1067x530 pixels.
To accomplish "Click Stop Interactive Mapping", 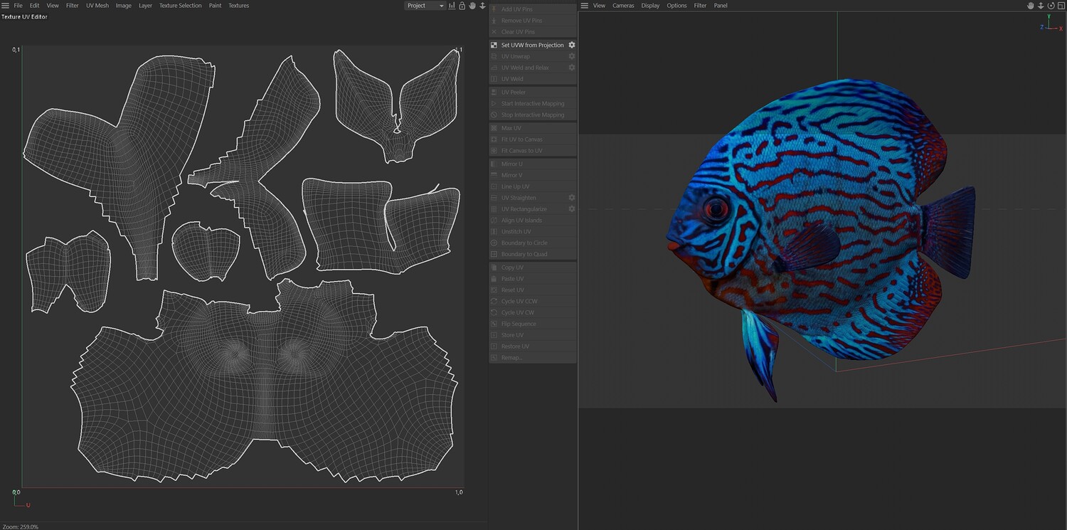I will (532, 115).
